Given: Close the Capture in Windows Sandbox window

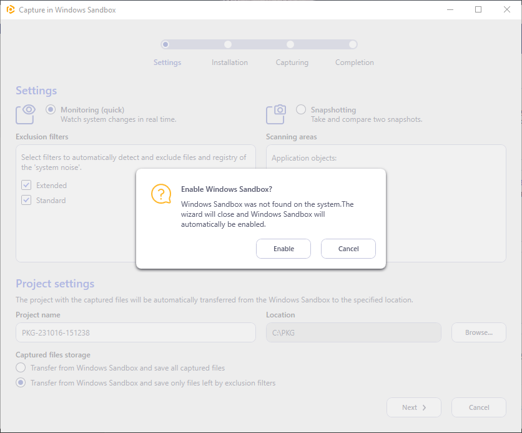Looking at the screenshot, I should pos(506,9).
